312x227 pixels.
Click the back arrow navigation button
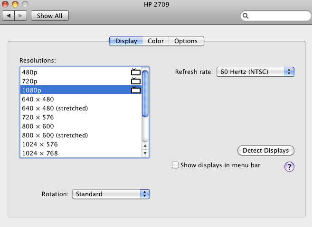[x=8, y=16]
